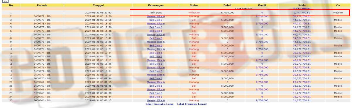Click Menang Dice 6 at 06:10:10

(156, 75)
